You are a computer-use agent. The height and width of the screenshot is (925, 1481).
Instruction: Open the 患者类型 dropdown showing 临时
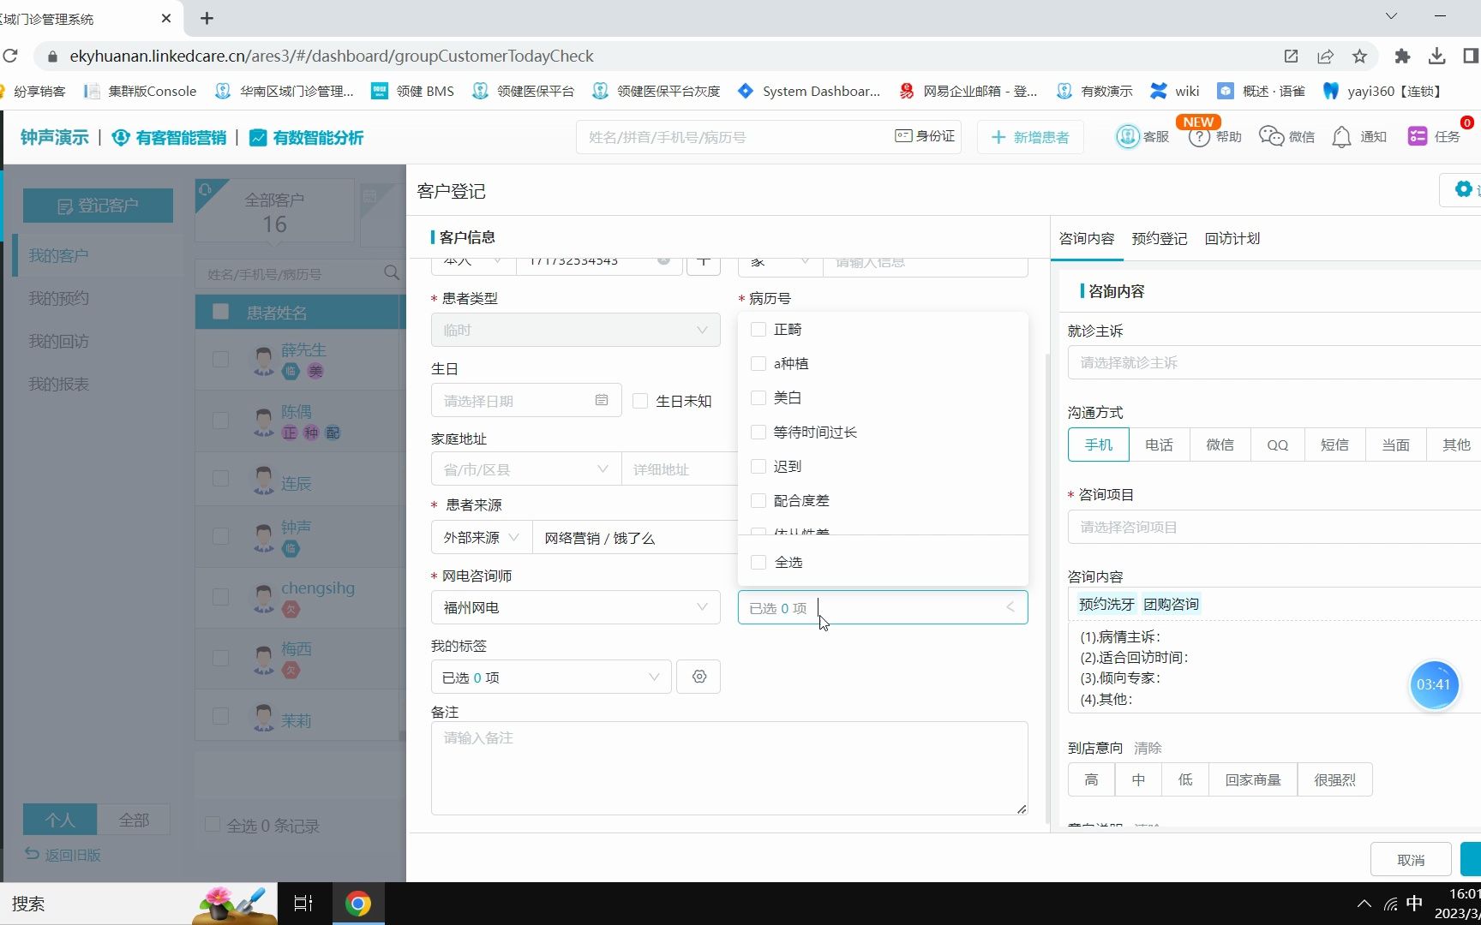pos(575,330)
